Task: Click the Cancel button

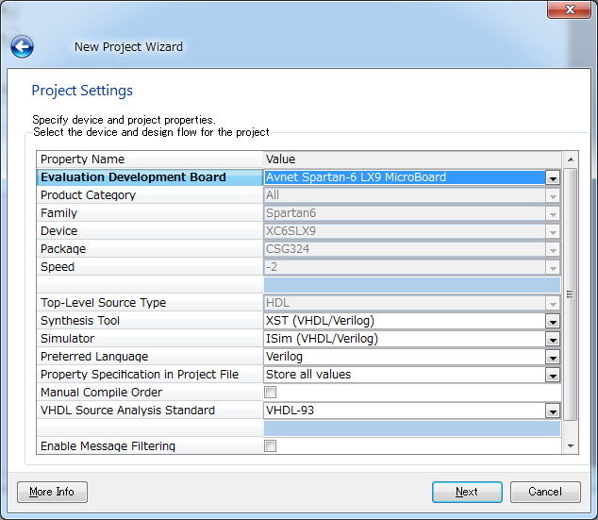Action: pos(545,492)
